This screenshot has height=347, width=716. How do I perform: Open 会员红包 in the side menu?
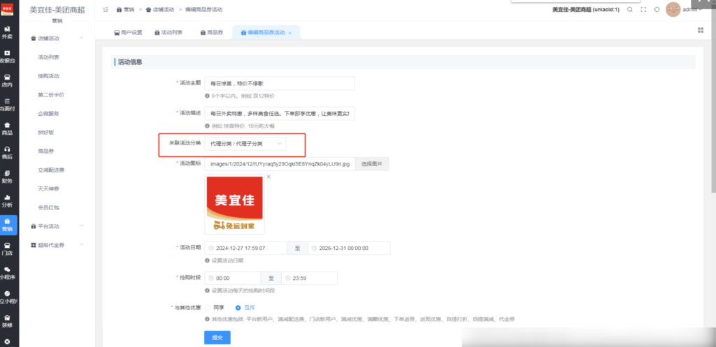[48, 207]
